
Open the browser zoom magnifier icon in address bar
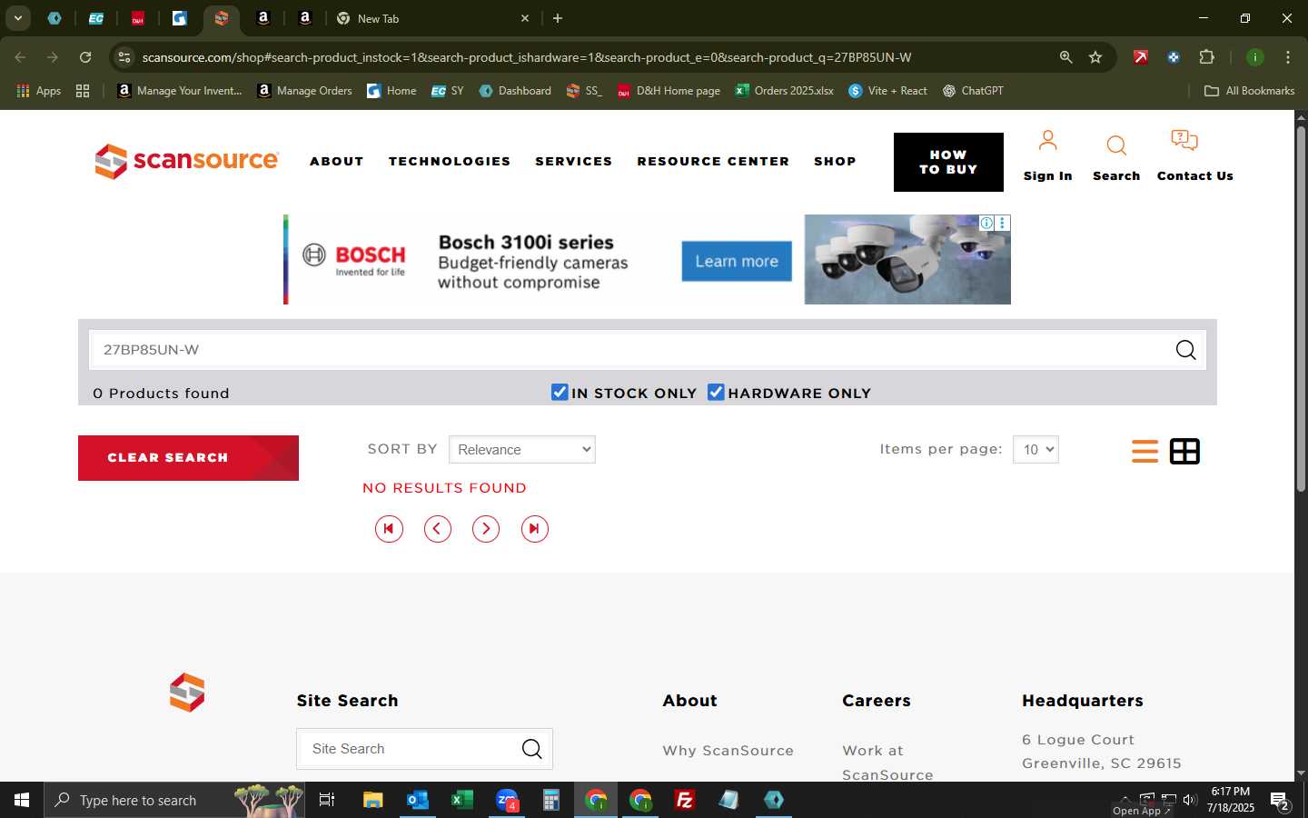click(1065, 57)
